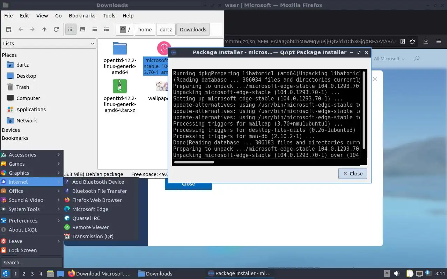The width and height of the screenshot is (447, 279).
Task: Launch Transmission (Qt)
Action: click(101, 236)
